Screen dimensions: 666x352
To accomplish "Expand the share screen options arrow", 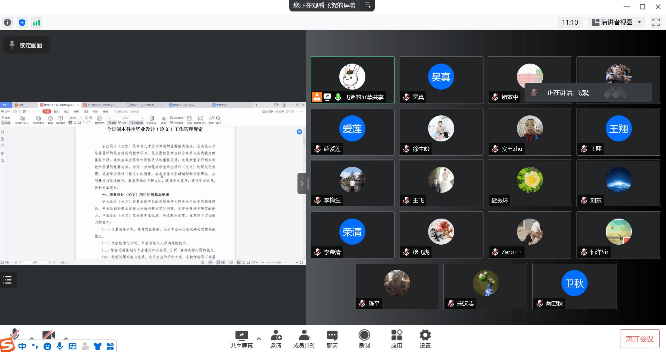I will tap(259, 338).
